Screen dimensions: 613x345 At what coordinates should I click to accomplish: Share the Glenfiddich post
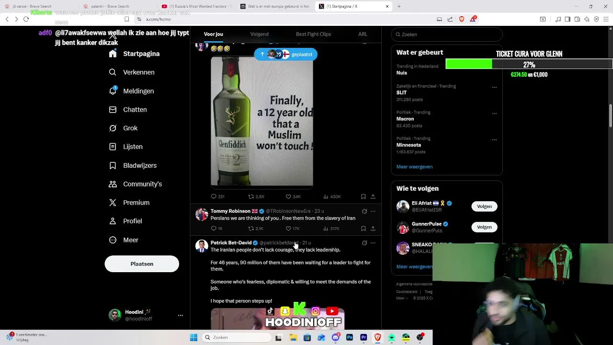(x=373, y=196)
